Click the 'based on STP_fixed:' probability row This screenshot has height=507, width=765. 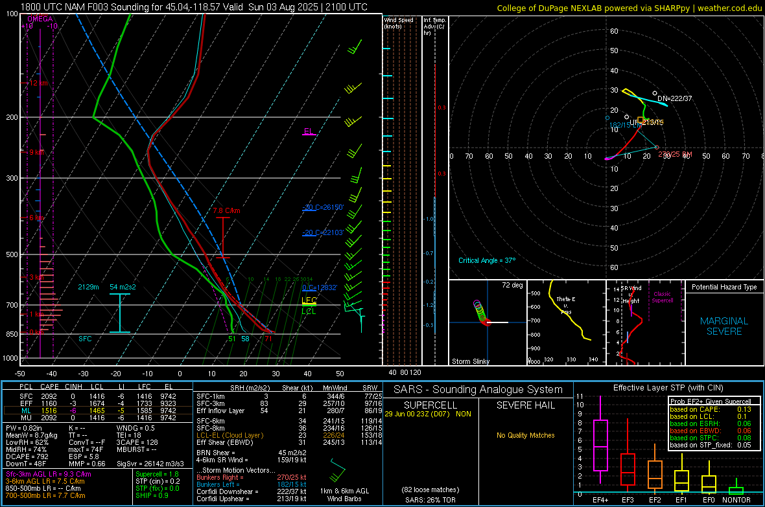tap(711, 445)
